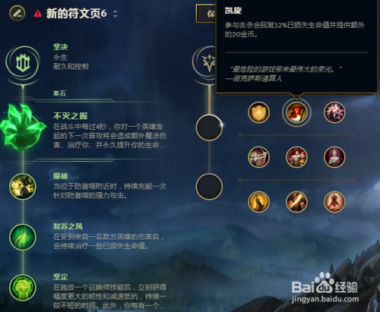Viewport: 380px width, 312px height.
Task: Open the rune page selector arrows
Action: (116, 14)
